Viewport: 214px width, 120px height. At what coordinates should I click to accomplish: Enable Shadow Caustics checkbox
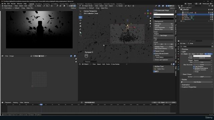[x=194, y=70]
